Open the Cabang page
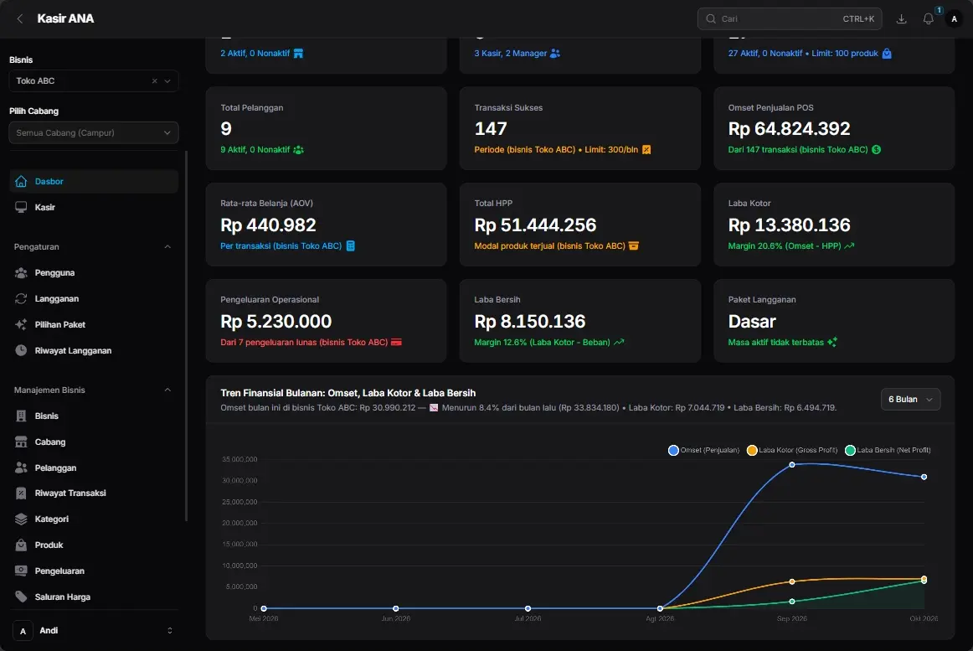 point(94,442)
